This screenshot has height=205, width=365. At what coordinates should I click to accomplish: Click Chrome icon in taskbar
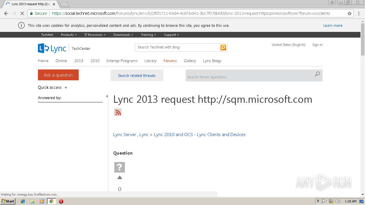point(51,201)
